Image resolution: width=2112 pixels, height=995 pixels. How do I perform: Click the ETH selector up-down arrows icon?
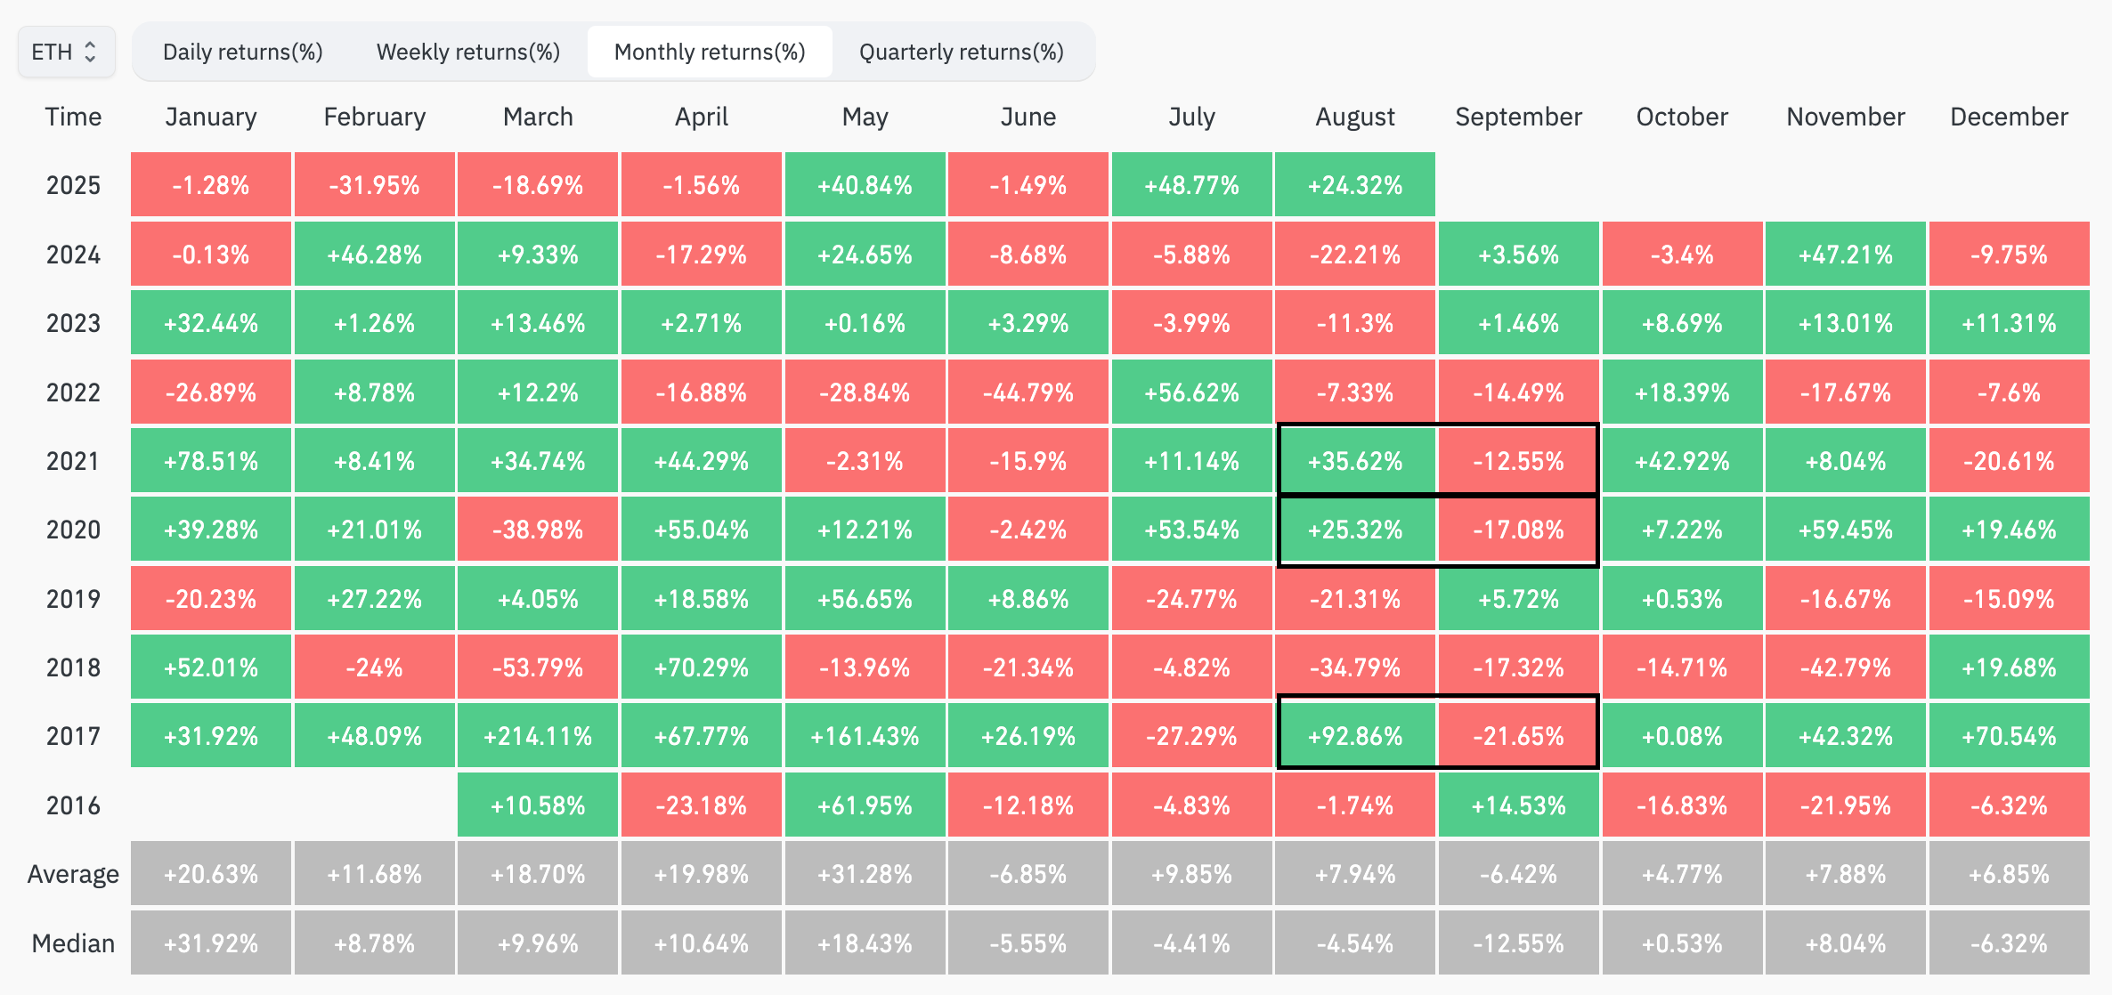(90, 52)
